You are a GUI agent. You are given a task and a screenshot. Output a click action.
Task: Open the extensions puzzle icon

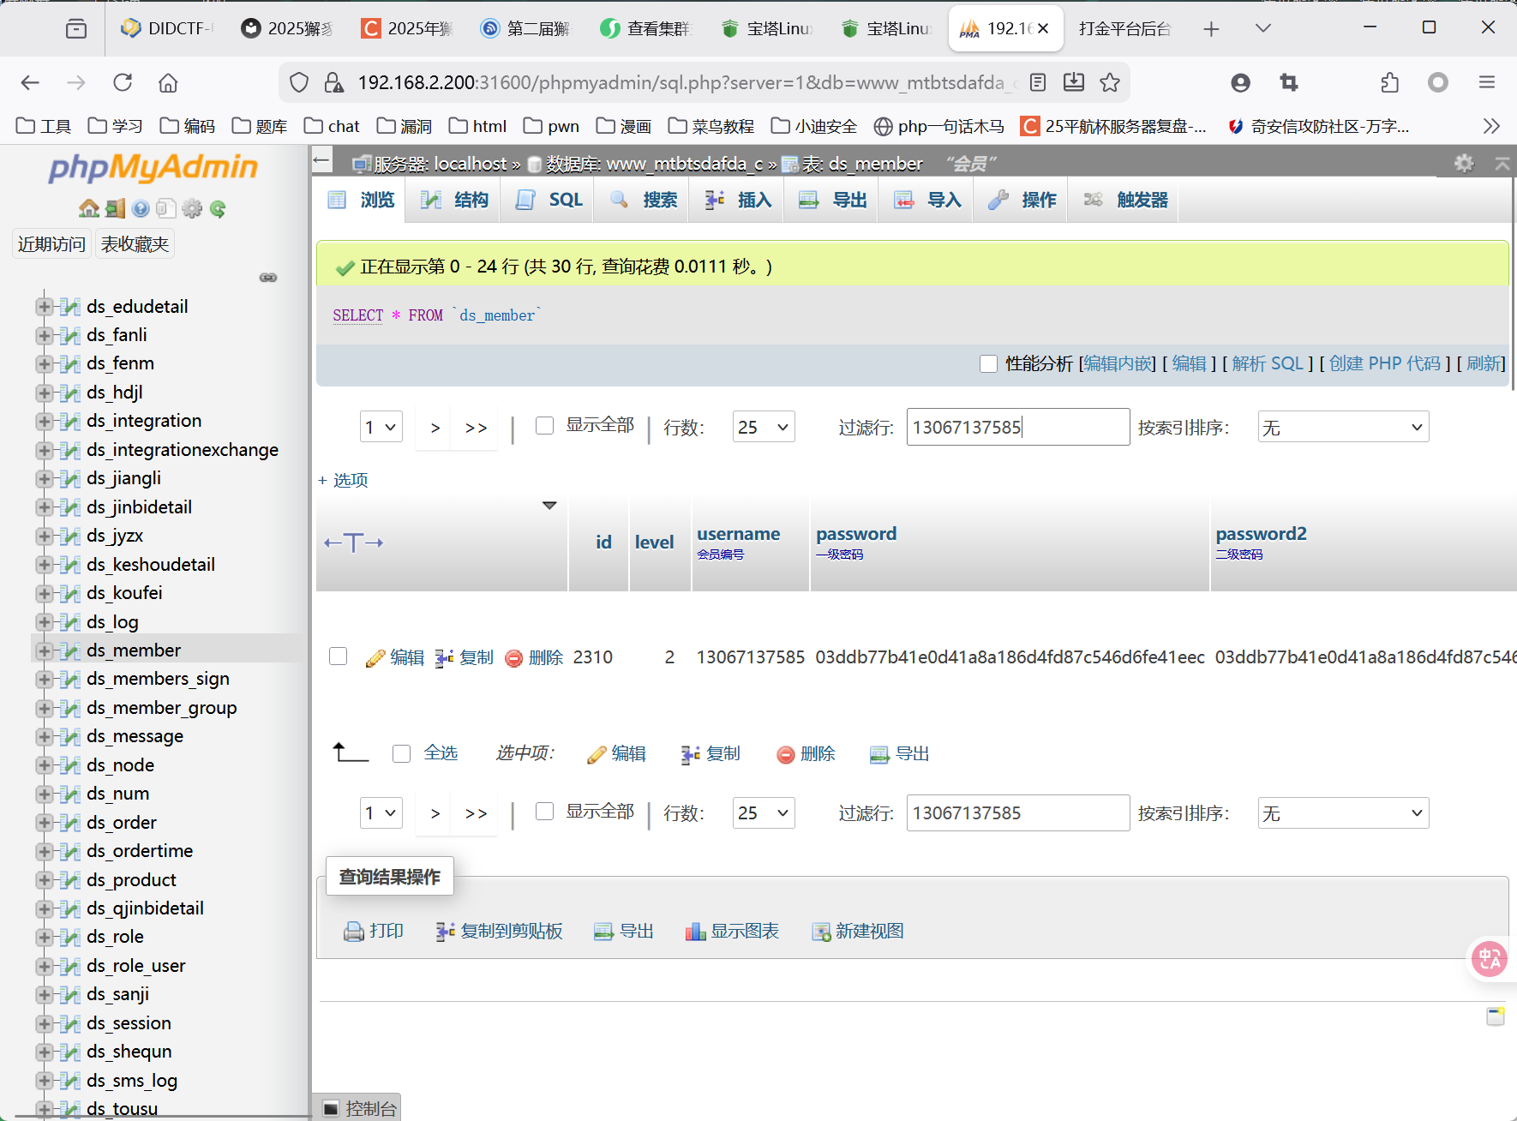[x=1390, y=82]
